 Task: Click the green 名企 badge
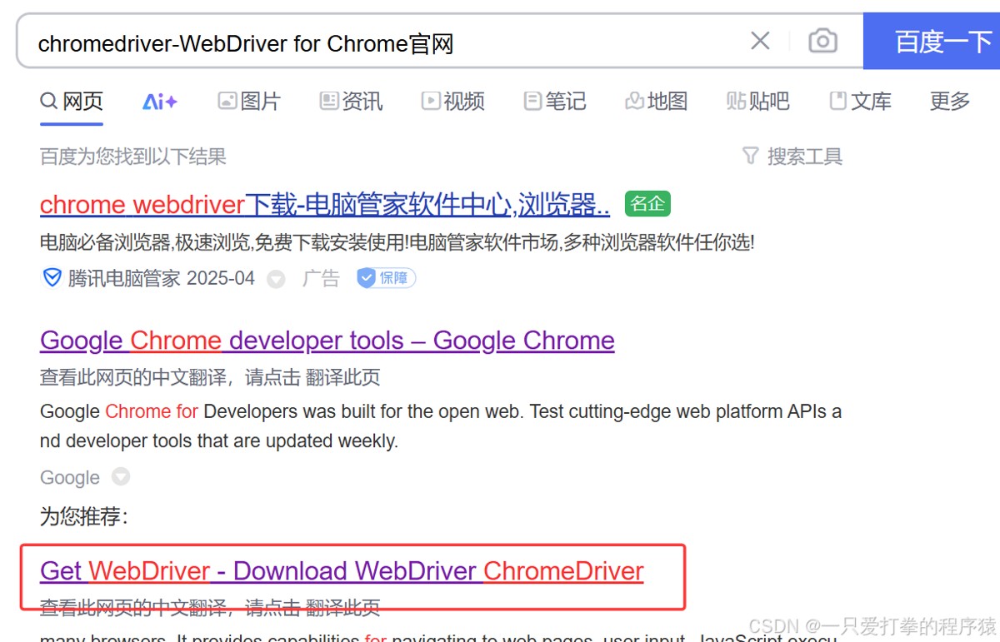click(647, 204)
